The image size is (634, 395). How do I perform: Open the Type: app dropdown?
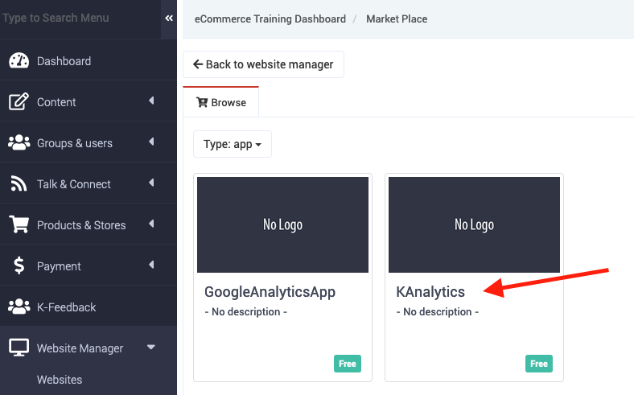[233, 145]
